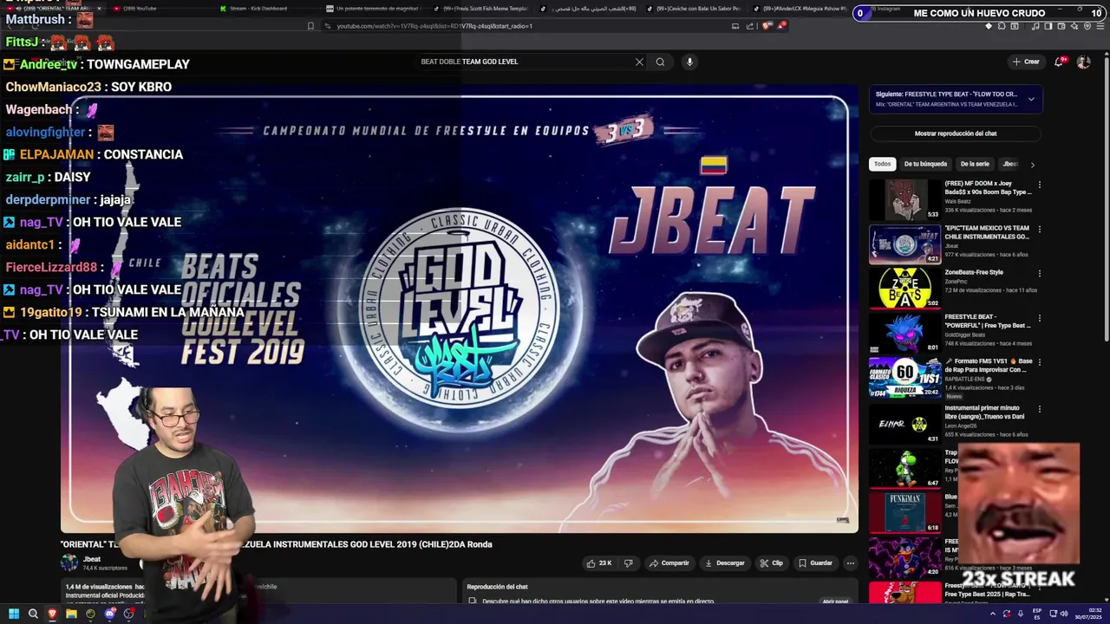1110x624 pixels.
Task: Open Instrumental primer minuto libre video title
Action: pos(987,412)
